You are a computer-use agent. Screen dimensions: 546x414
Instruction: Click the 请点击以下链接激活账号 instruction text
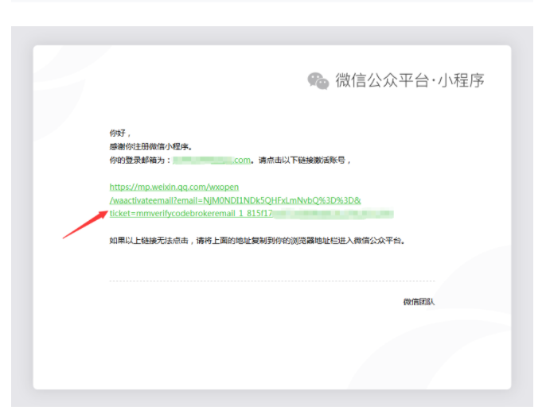coord(304,161)
